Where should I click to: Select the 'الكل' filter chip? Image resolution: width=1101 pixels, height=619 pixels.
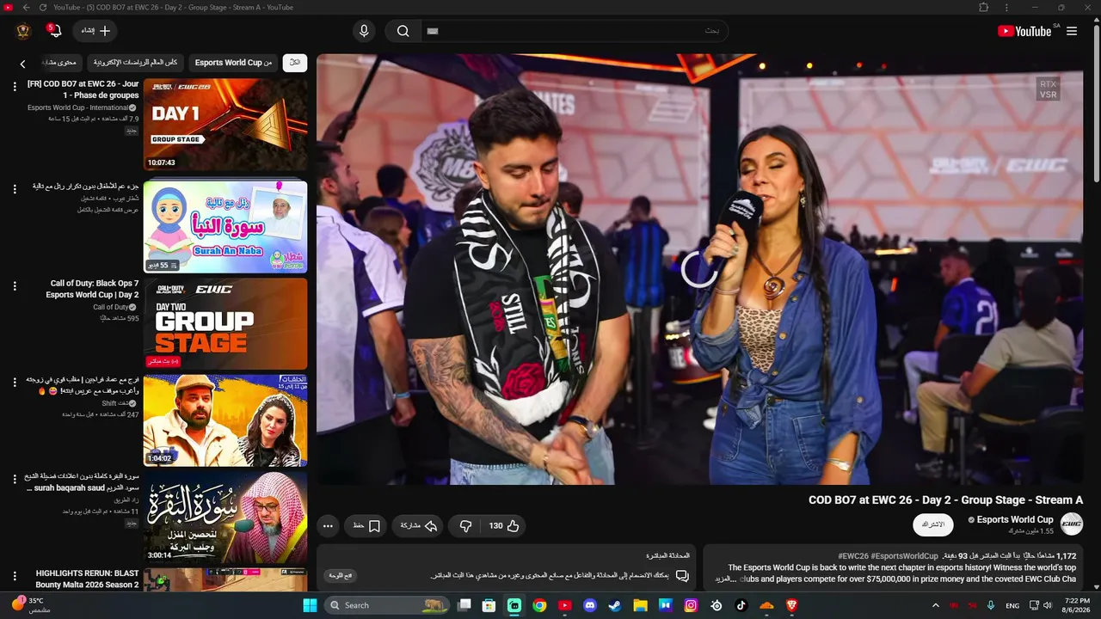pyautogui.click(x=295, y=63)
